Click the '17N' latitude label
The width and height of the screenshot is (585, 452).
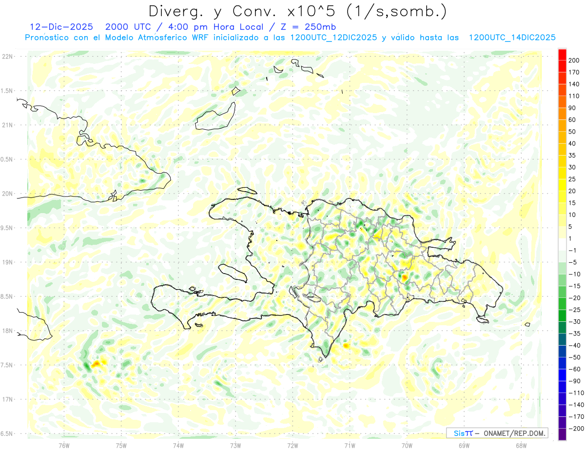pyautogui.click(x=7, y=399)
